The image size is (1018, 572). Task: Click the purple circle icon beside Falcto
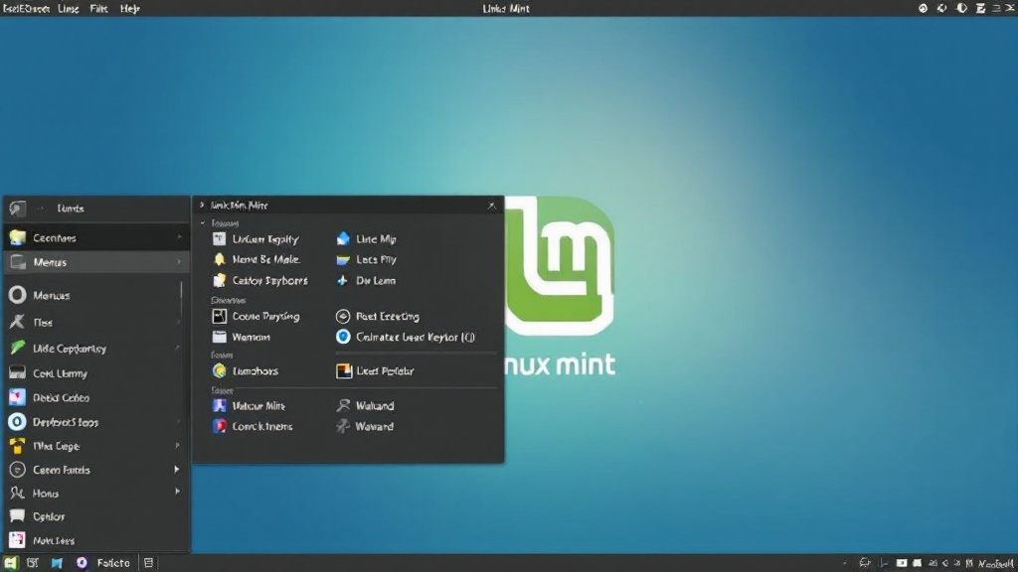82,563
